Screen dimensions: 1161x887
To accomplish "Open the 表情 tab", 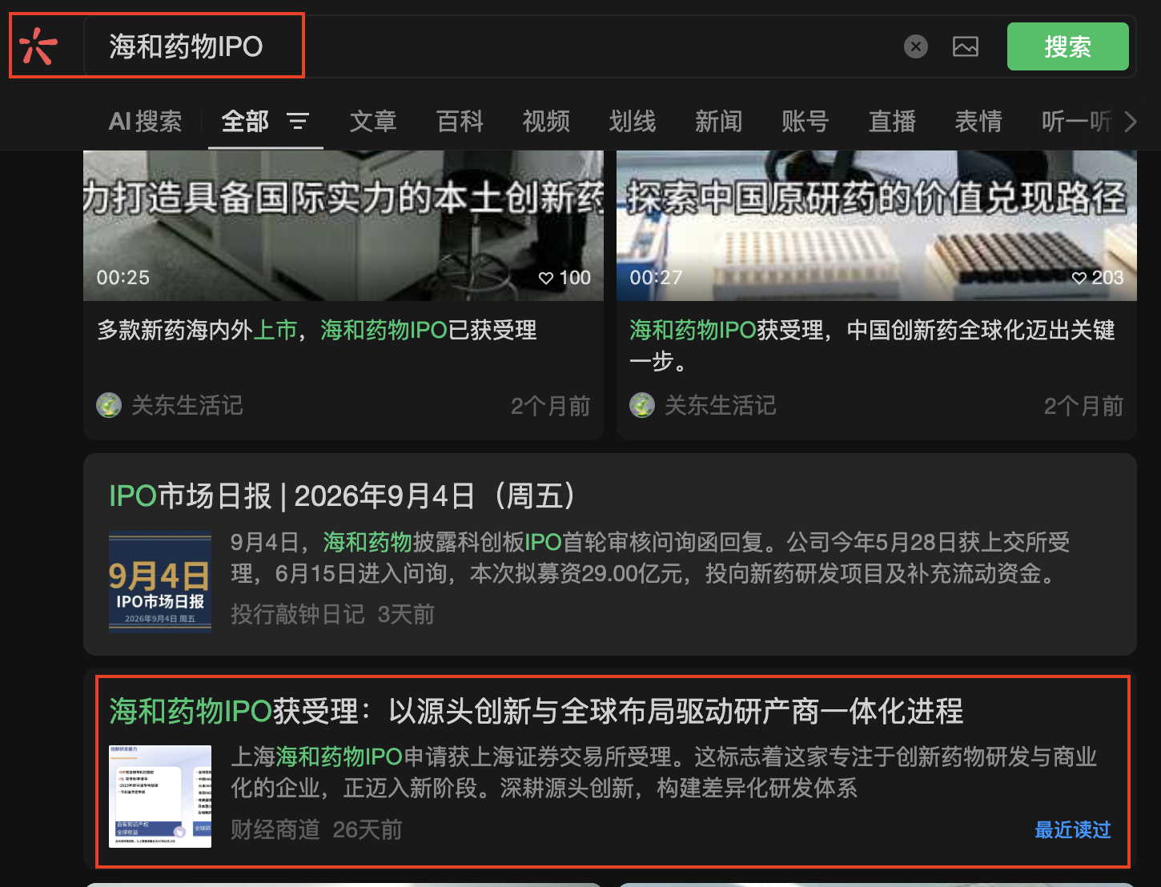I will point(978,122).
